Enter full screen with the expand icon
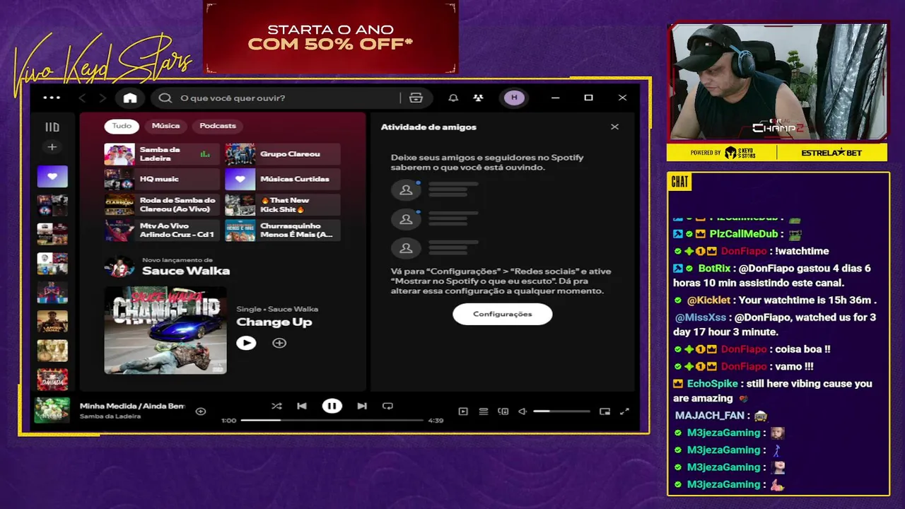Screen dimensions: 905x509 [624, 411]
